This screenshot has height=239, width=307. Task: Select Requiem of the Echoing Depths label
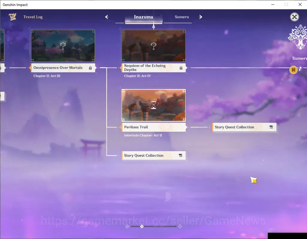point(154,68)
